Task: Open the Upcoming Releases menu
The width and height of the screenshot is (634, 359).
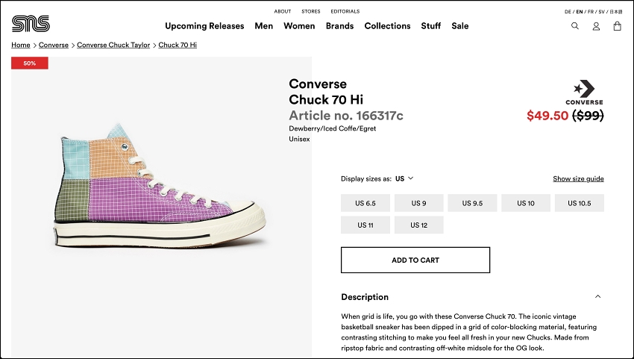Action: 204,26
